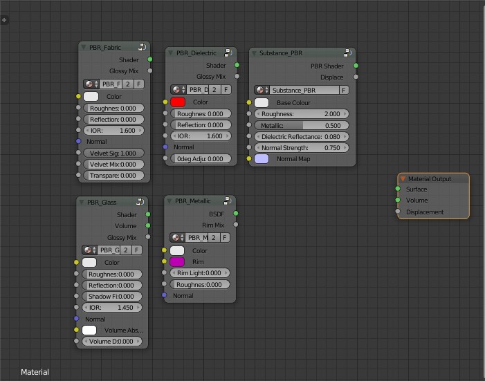Click the Shadow Fi 0.000 field in PBR_Glass
Image resolution: width=485 pixels, height=381 pixels.
click(x=112, y=296)
